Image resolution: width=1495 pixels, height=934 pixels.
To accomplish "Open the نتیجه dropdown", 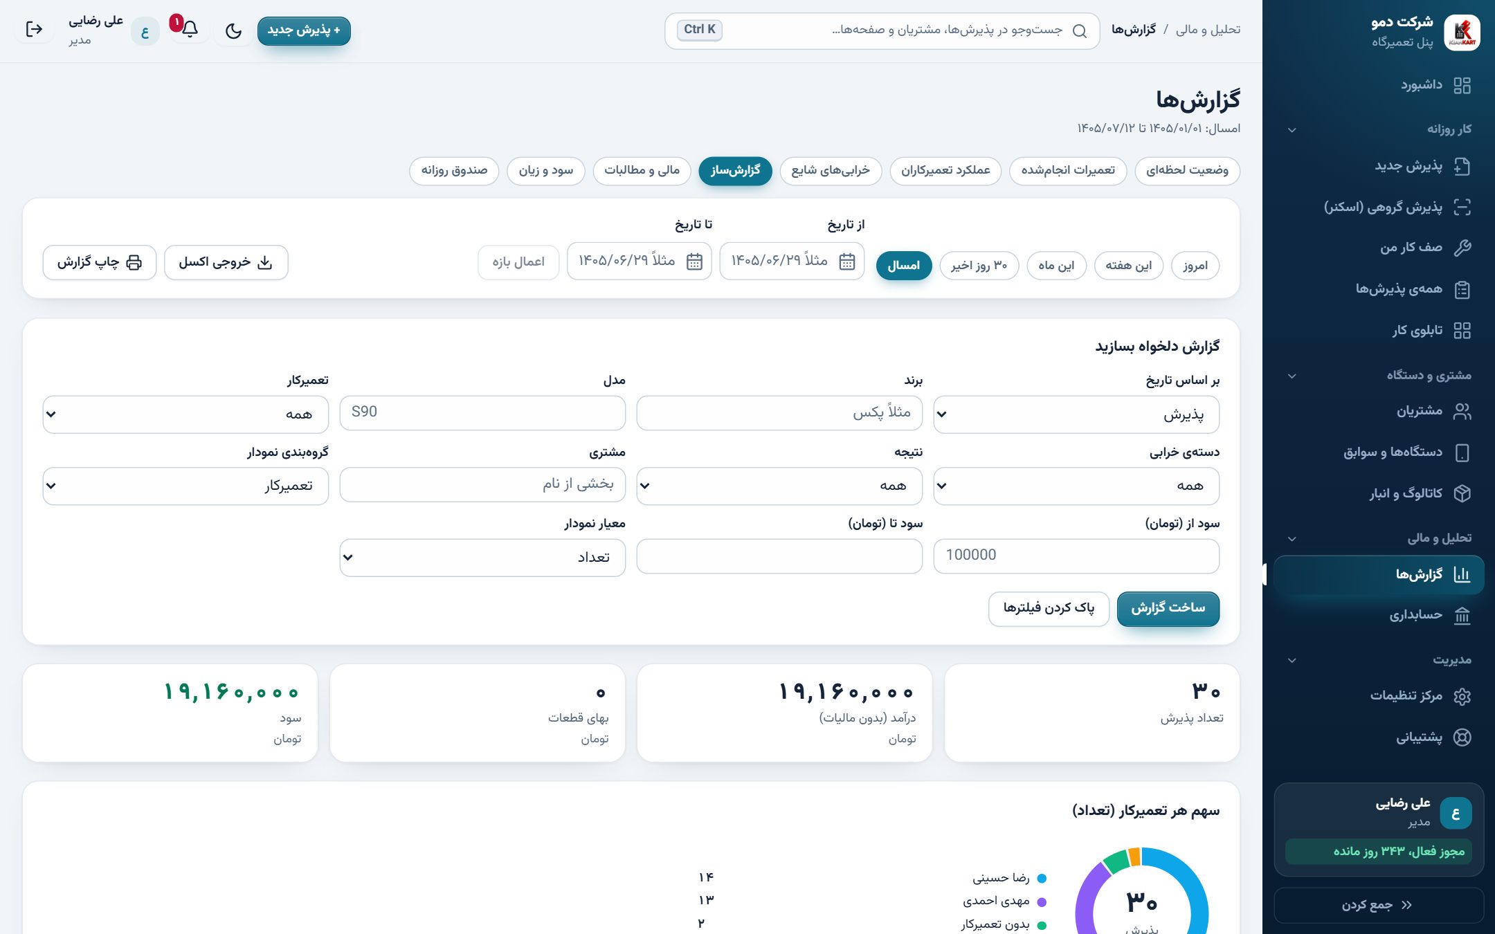I will (779, 486).
